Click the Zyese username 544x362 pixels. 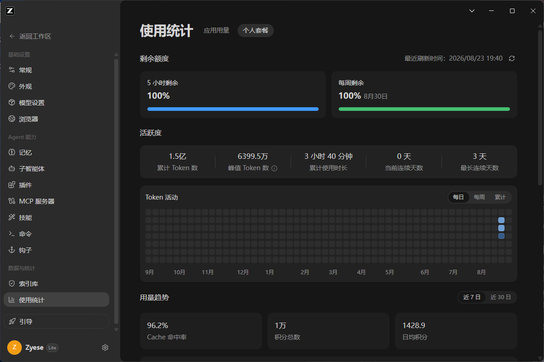[35, 348]
